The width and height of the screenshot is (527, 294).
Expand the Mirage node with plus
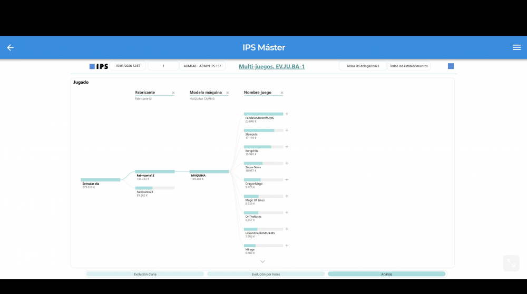pos(287,246)
